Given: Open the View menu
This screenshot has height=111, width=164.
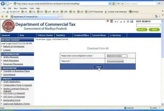Looking at the screenshot, I should point(15,8).
